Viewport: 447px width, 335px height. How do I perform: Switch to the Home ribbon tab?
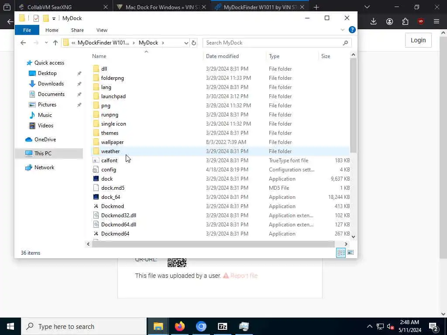pos(52,30)
